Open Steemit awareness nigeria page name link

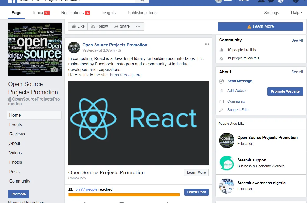[261, 183]
